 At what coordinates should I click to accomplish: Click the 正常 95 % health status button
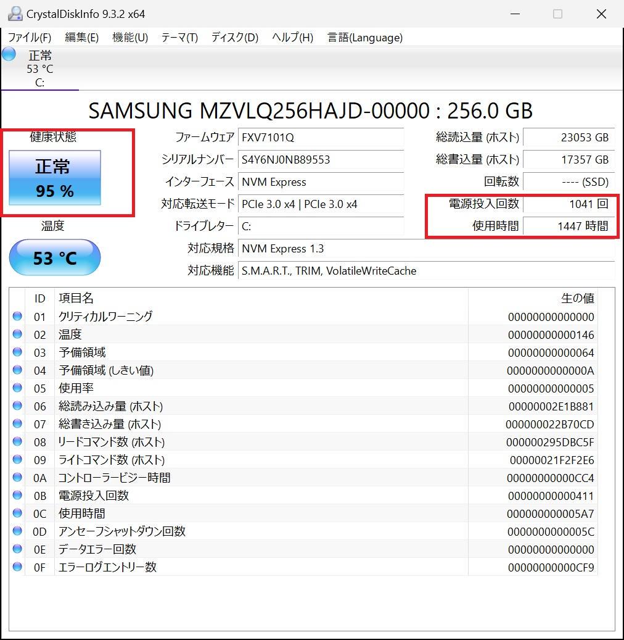coord(55,178)
